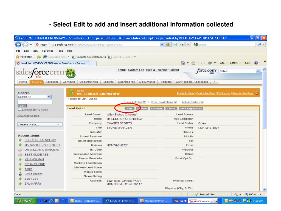Expand the Page menu in the command bar
This screenshot has height=211, width=281.
[x=223, y=63]
